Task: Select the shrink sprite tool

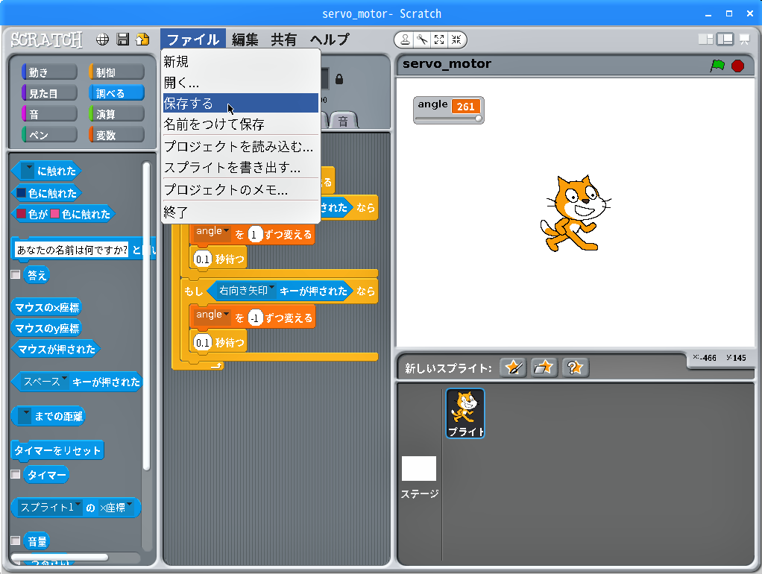Action: coord(456,40)
